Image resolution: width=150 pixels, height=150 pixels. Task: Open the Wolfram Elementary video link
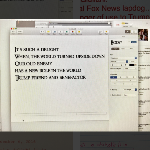(x=144, y=52)
